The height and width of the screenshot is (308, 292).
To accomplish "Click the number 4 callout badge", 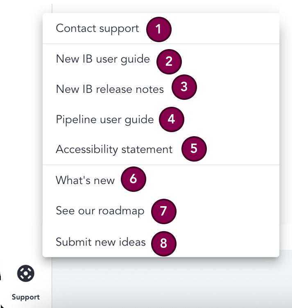I will coord(172,119).
